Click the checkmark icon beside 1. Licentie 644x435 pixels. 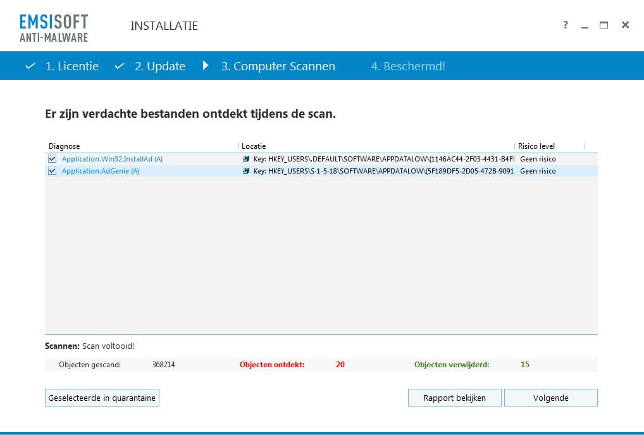[x=30, y=66]
